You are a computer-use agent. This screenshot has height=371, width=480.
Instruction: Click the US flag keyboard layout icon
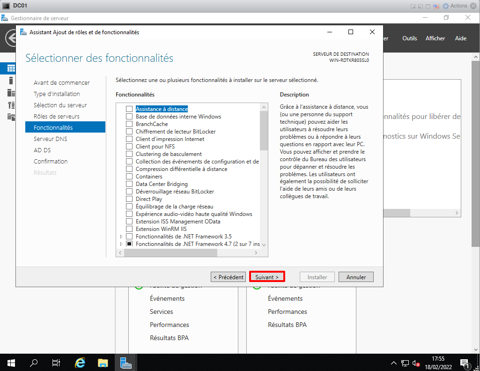(x=436, y=6)
